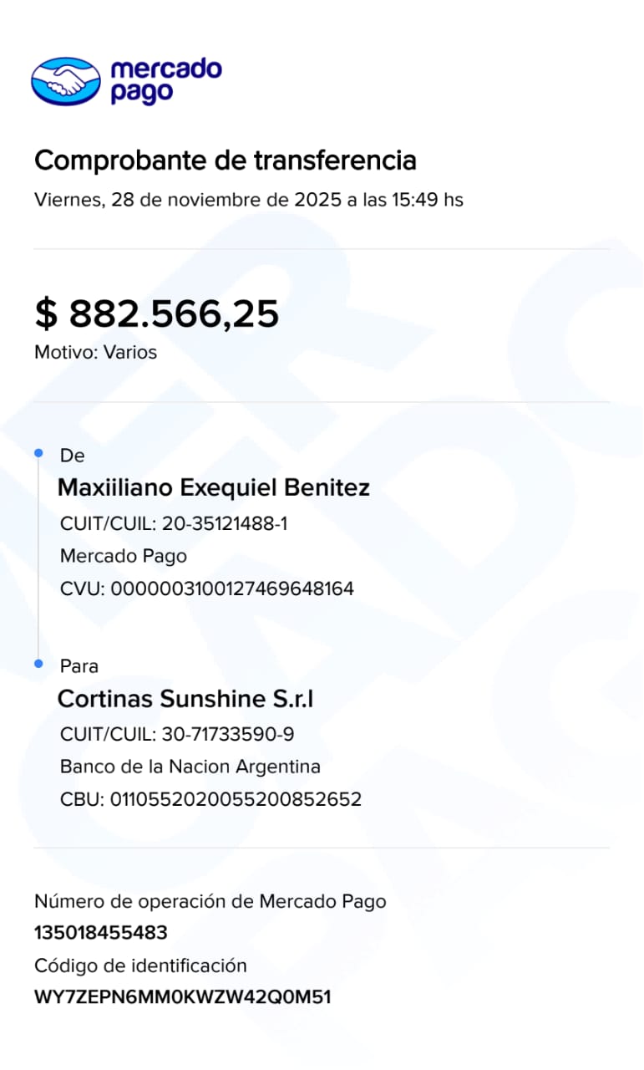Select operation number 135018455483
This screenshot has height=1070, width=644.
pos(100,933)
